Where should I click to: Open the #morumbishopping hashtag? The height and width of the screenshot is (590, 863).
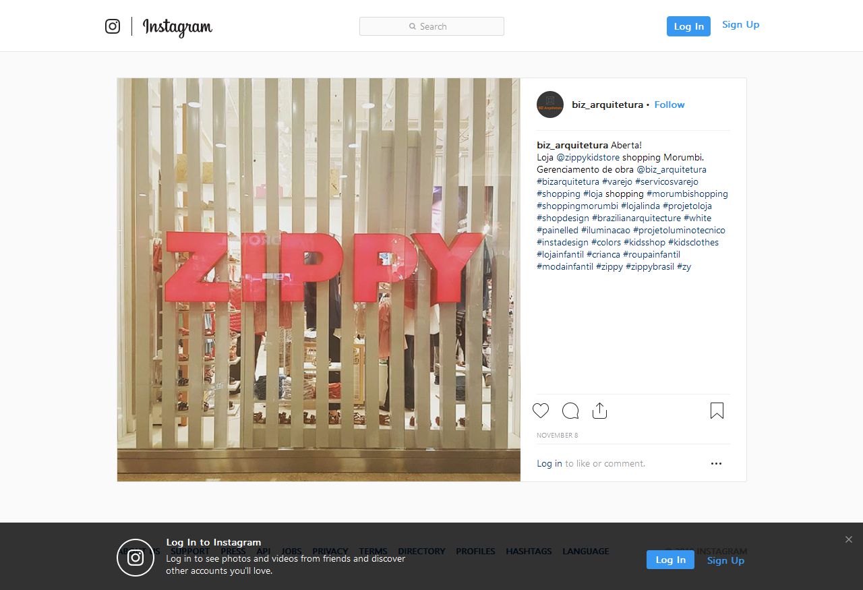click(687, 194)
